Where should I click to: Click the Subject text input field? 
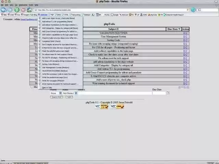(115, 93)
